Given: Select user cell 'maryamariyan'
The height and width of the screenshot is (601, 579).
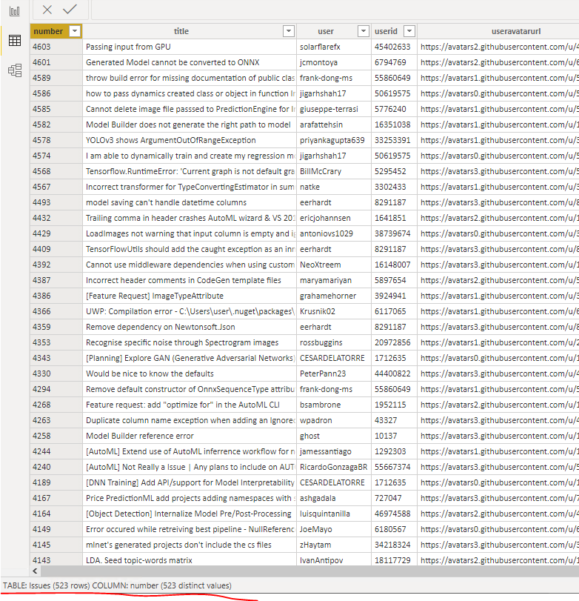Looking at the screenshot, I should 333,280.
